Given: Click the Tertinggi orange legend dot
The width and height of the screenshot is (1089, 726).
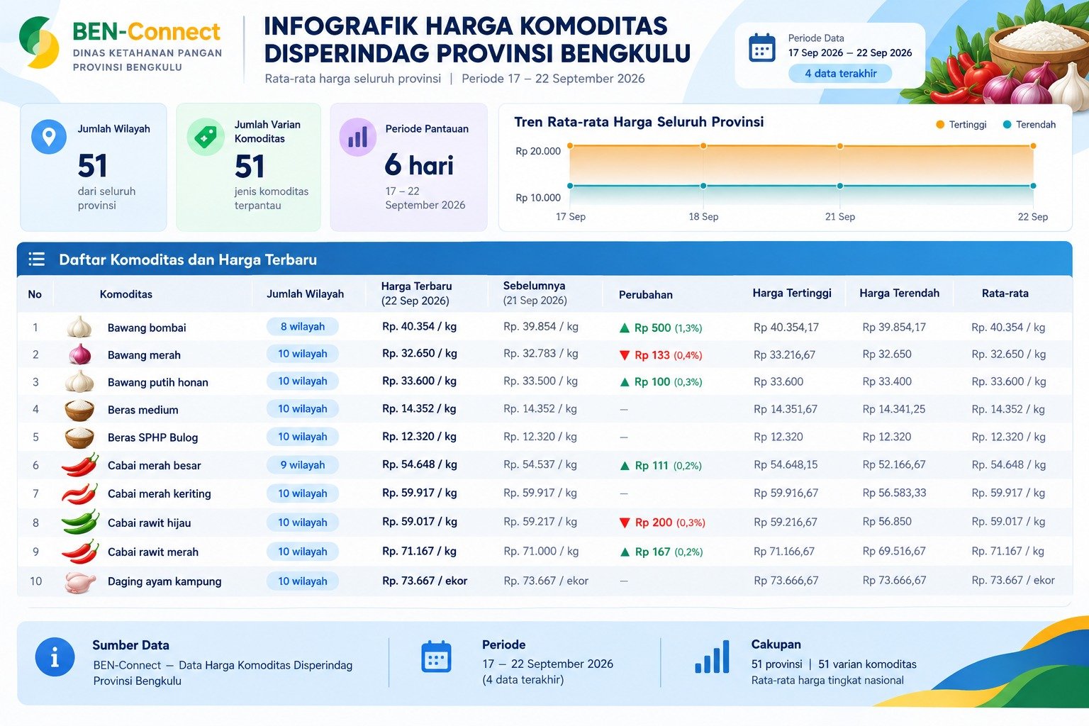Looking at the screenshot, I should 940,125.
